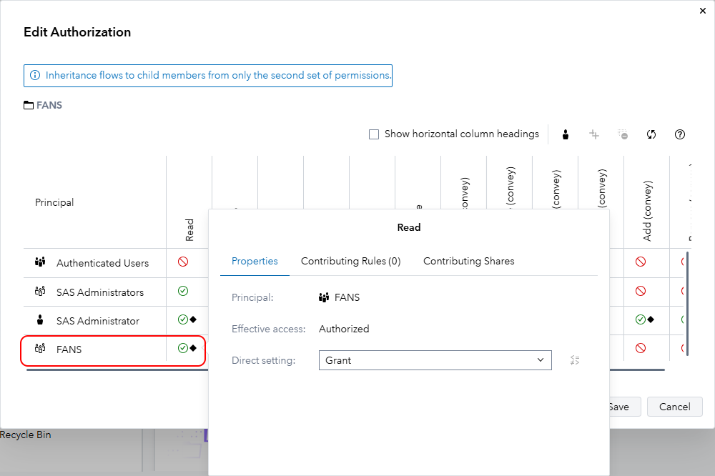
Task: Select the SAS Administrator principal row
Action: pos(97,321)
